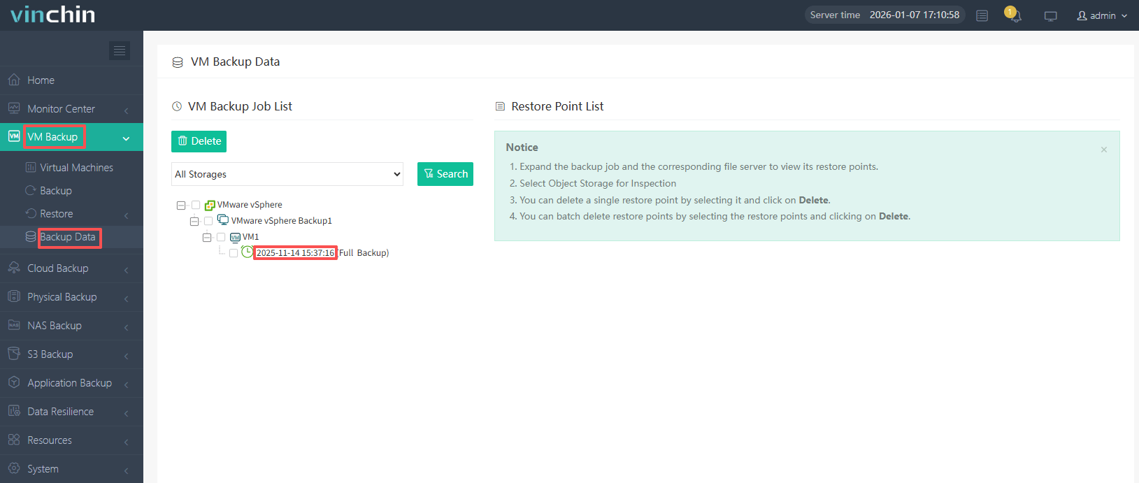Image resolution: width=1139 pixels, height=483 pixels.
Task: Check the VMware vSphere checkbox
Action: click(196, 205)
